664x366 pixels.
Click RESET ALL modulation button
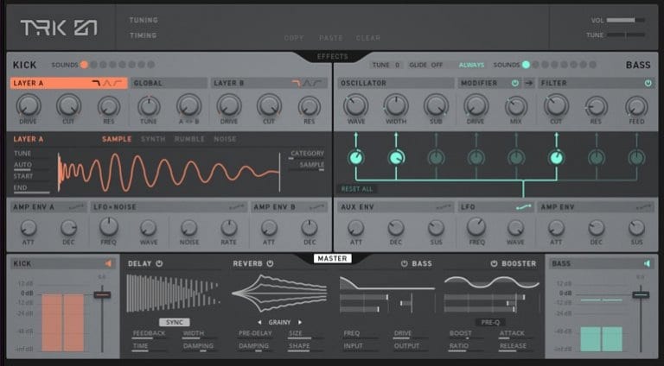click(357, 189)
